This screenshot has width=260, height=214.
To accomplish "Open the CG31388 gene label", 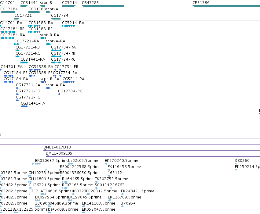I will (x=37, y=9).
